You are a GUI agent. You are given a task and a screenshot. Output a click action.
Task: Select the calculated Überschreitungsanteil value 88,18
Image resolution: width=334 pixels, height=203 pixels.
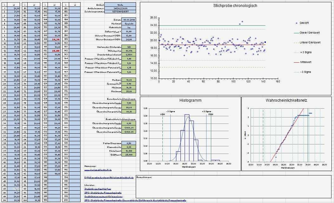129,111
